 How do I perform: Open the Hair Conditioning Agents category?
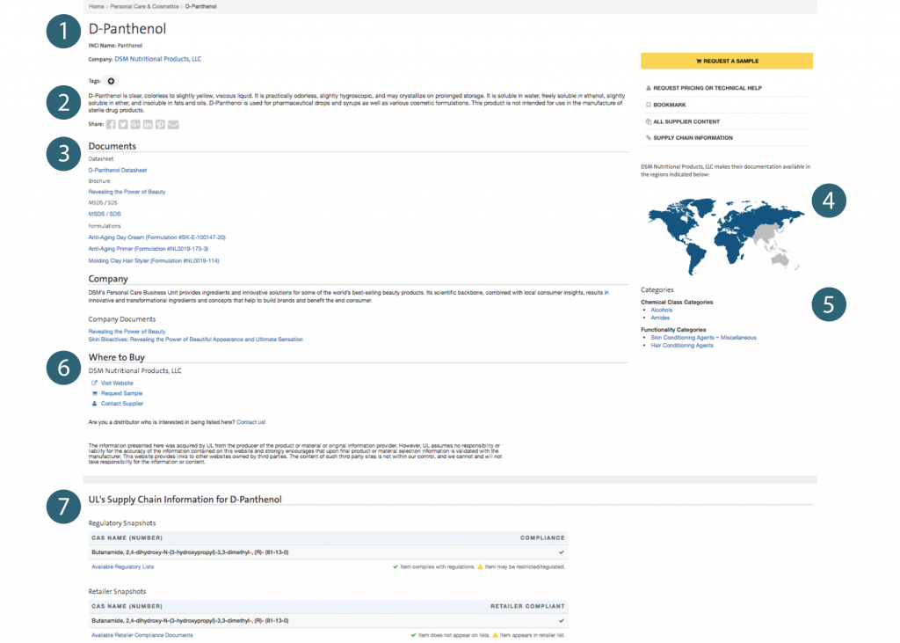click(682, 346)
